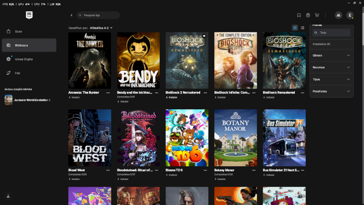The height and width of the screenshot is (205, 364).
Task: Open the downloads icon in sidebar
Action: [8, 196]
